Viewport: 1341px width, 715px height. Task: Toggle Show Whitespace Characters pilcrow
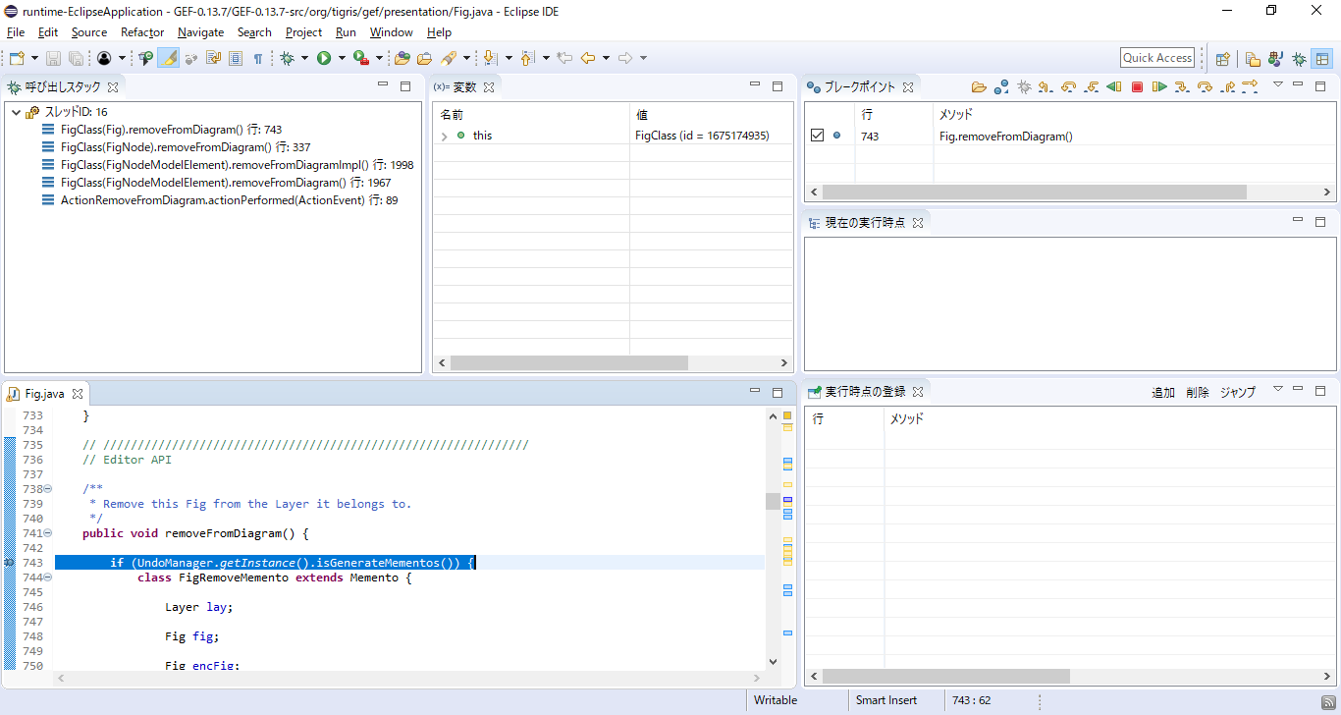click(x=257, y=58)
